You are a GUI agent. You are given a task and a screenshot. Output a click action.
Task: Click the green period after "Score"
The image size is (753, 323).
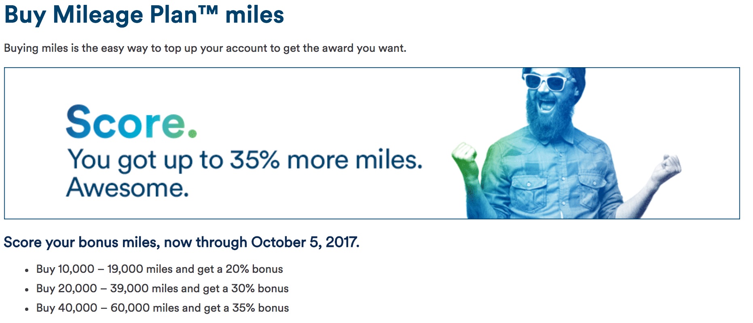[x=192, y=133]
